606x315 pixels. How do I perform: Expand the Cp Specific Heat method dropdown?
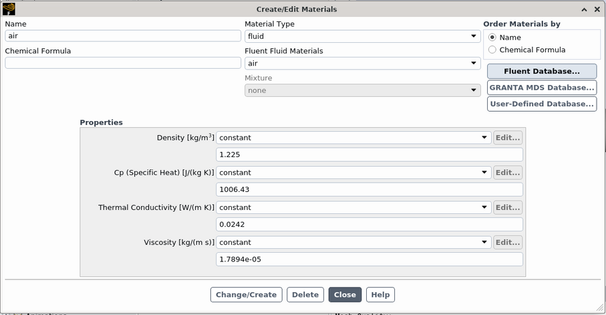pos(353,173)
